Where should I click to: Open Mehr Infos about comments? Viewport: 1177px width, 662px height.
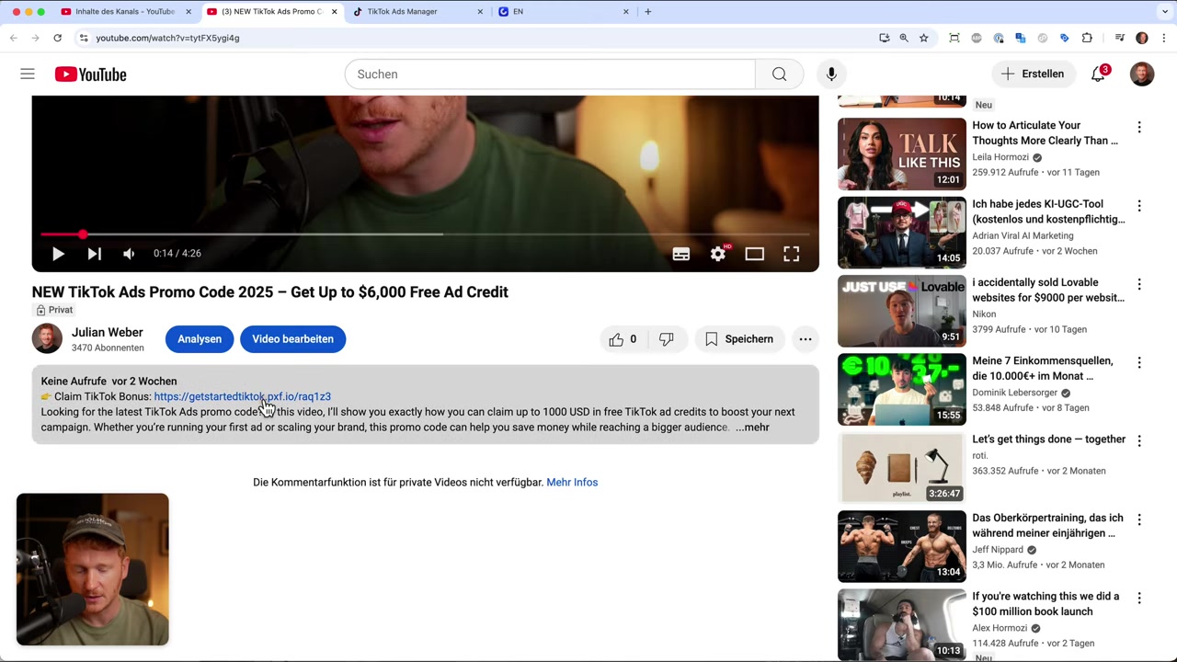(x=572, y=482)
